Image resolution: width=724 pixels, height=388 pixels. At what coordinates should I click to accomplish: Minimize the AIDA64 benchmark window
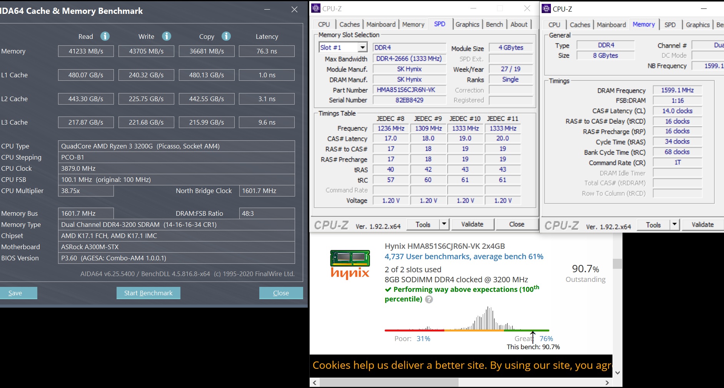tap(267, 10)
